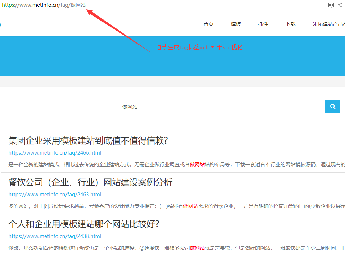Click the share icon in address bar
Screen dimensions: 345x255
pos(340,5)
